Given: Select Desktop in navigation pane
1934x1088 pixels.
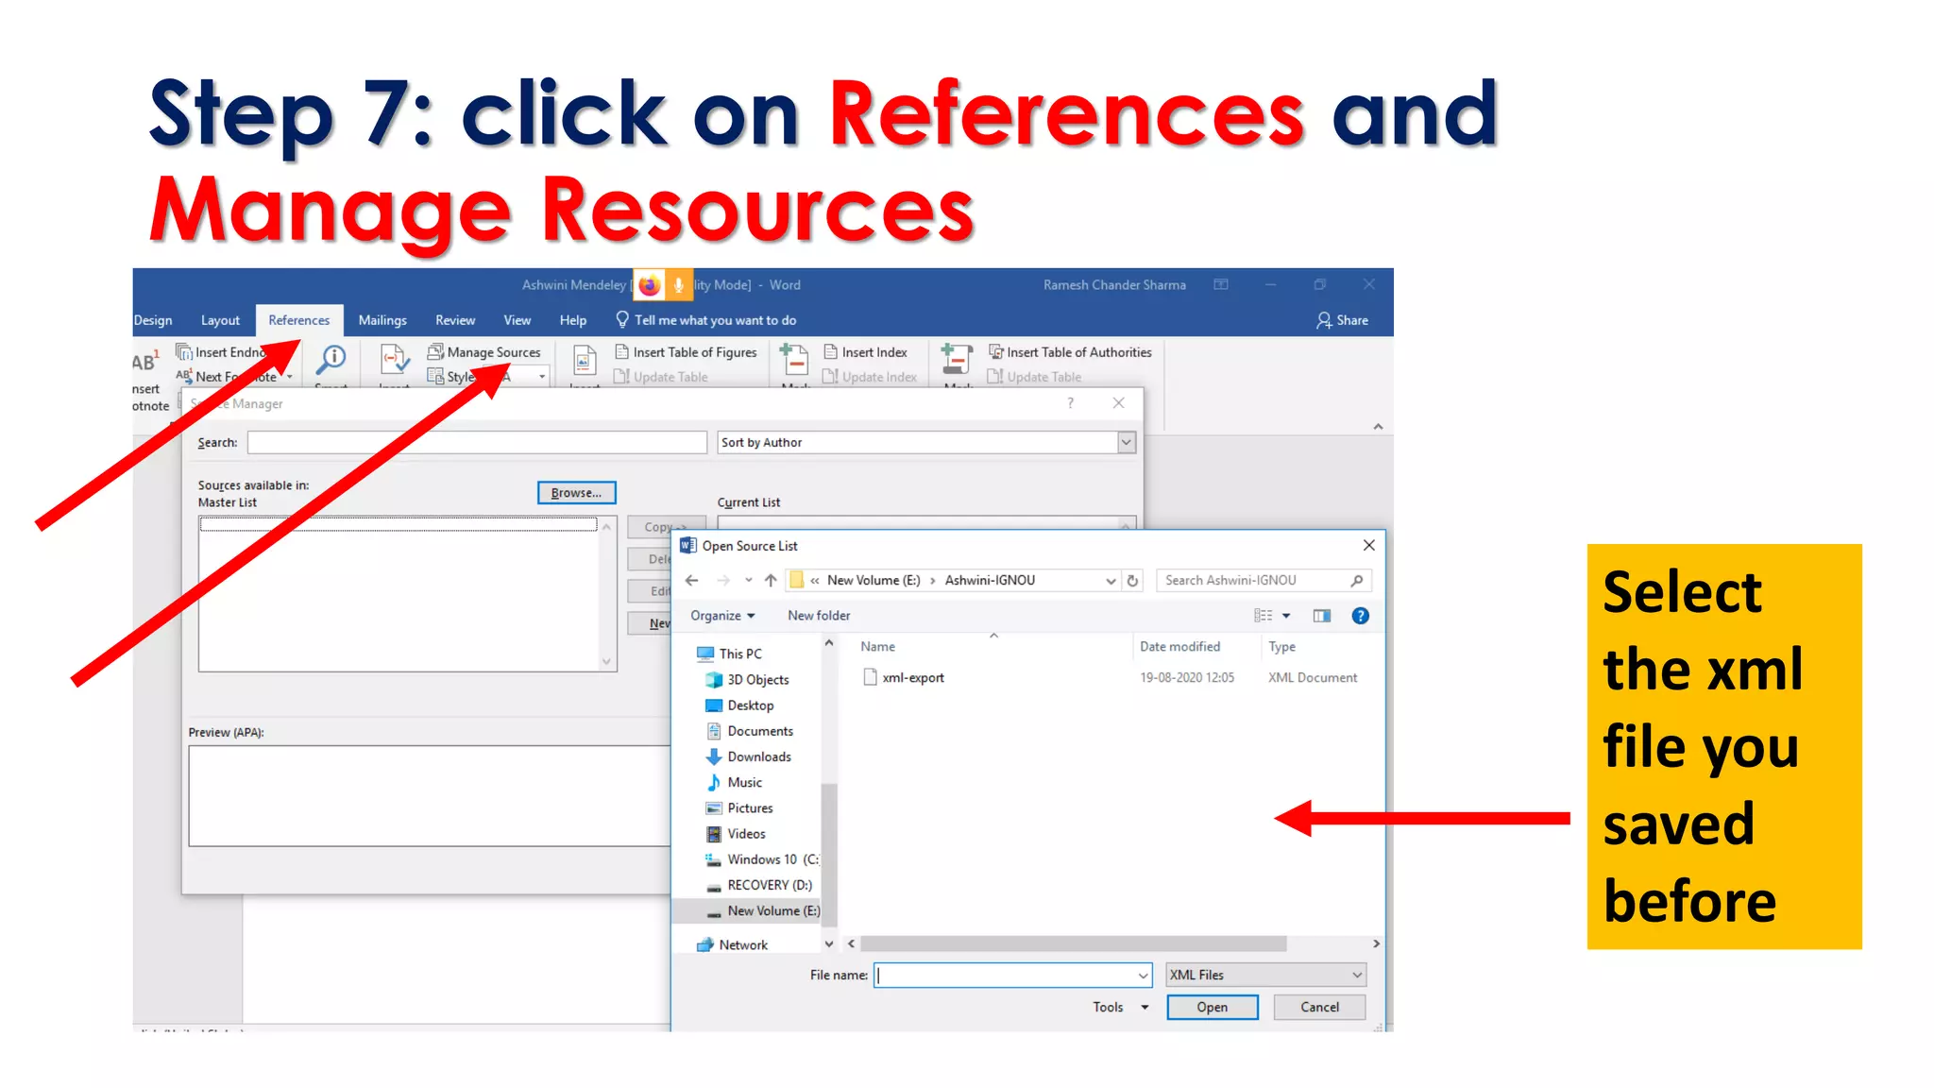Looking at the screenshot, I should (739, 705).
